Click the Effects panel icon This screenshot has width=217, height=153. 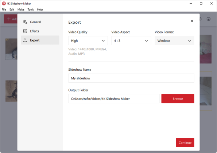point(25,31)
